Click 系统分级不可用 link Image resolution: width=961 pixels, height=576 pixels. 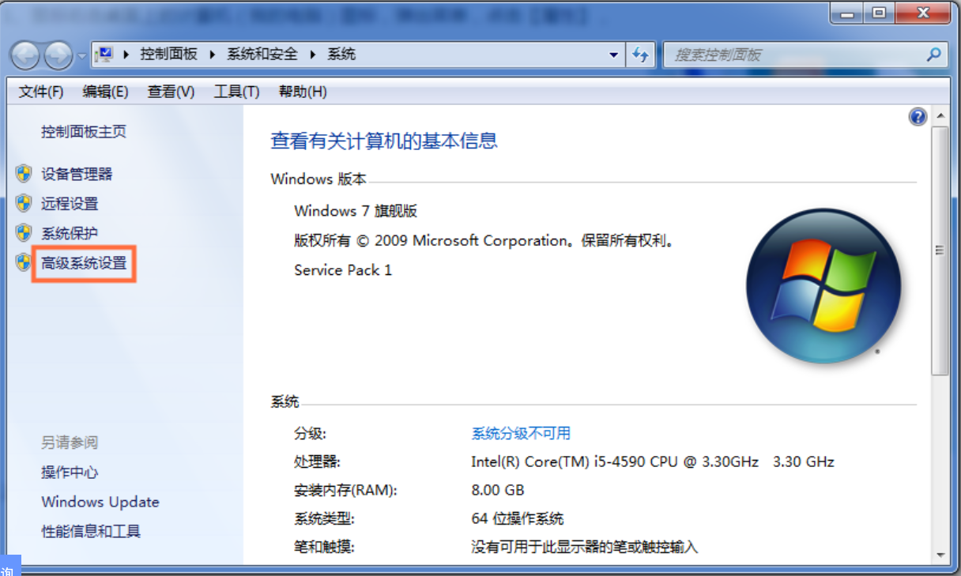click(521, 433)
